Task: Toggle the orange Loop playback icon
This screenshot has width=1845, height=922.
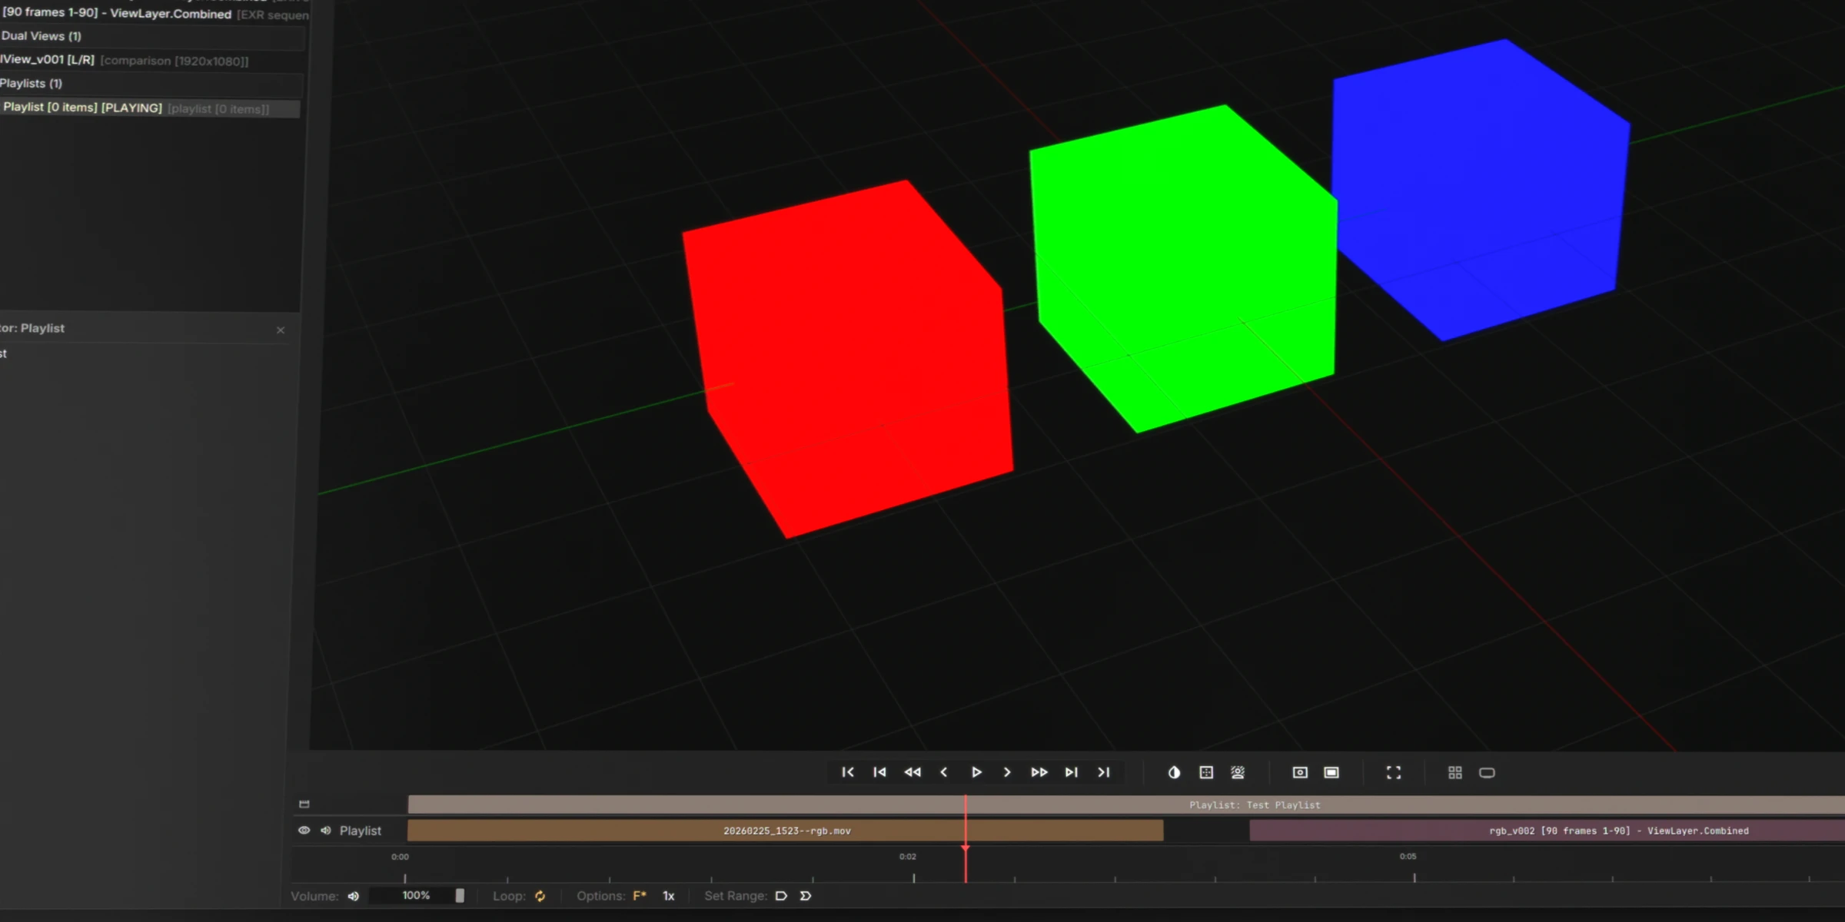Action: point(540,896)
